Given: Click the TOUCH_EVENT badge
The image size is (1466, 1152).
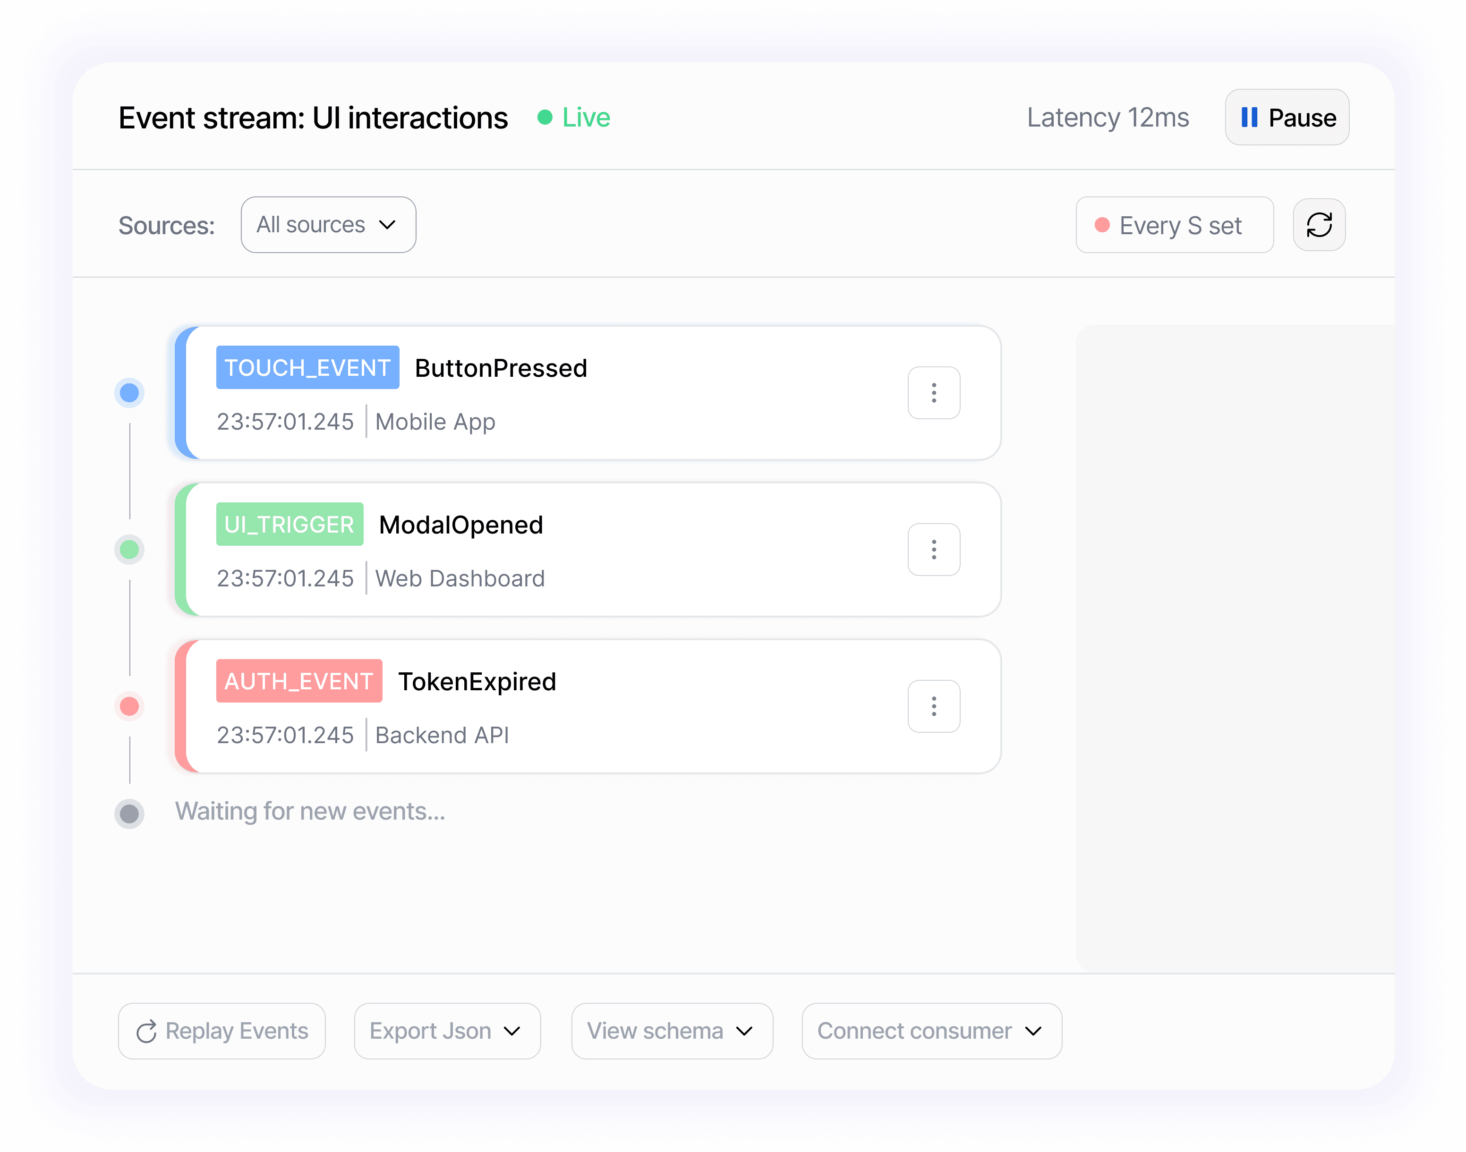Looking at the screenshot, I should pos(307,368).
